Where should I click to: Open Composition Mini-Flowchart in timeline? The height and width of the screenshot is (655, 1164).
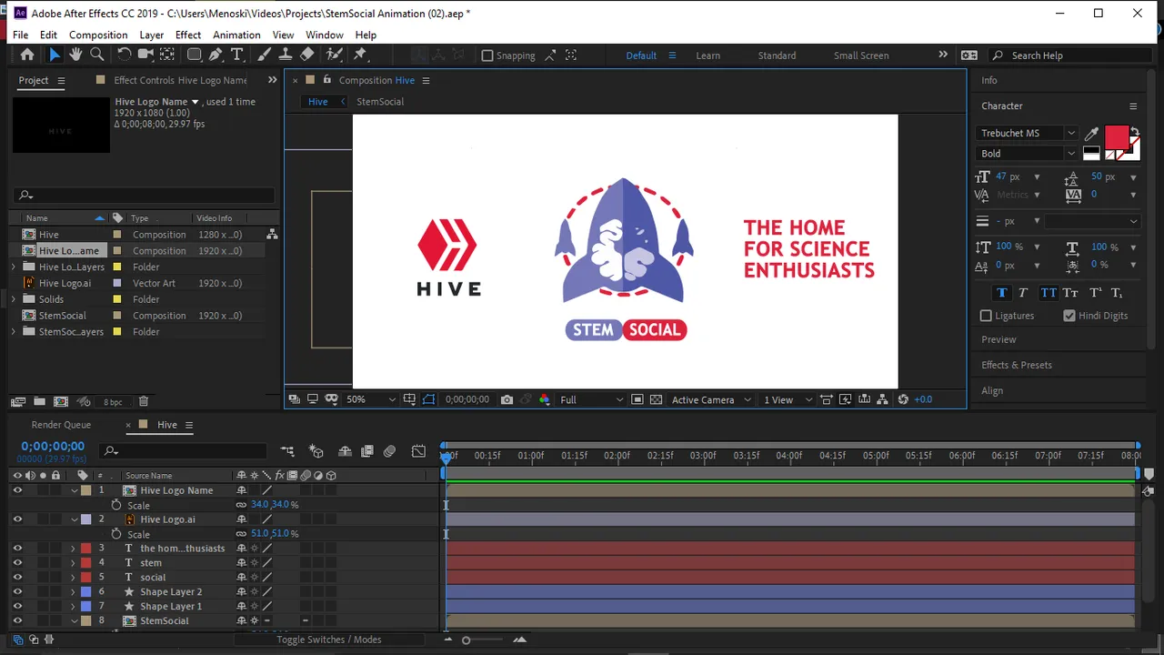[287, 451]
